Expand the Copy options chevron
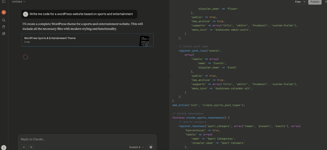Screen dimensions: 327x150 pos(304,2)
